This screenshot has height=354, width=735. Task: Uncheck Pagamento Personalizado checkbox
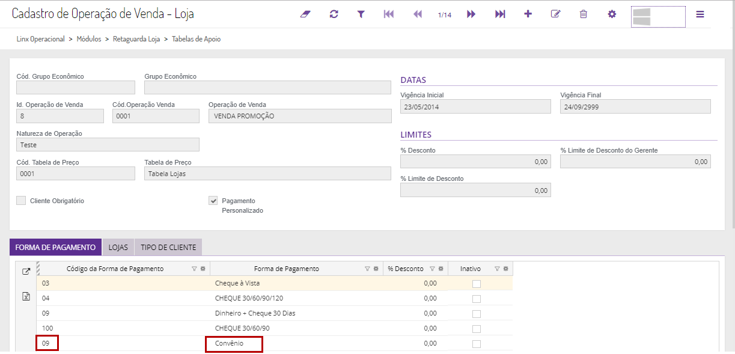point(213,201)
